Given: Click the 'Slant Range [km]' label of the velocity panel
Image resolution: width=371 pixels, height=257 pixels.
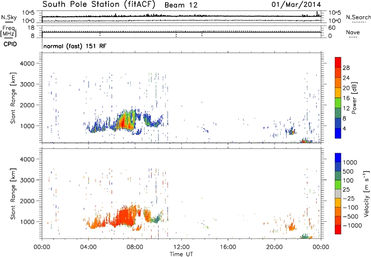Looking at the screenshot, I should pyautogui.click(x=13, y=194).
